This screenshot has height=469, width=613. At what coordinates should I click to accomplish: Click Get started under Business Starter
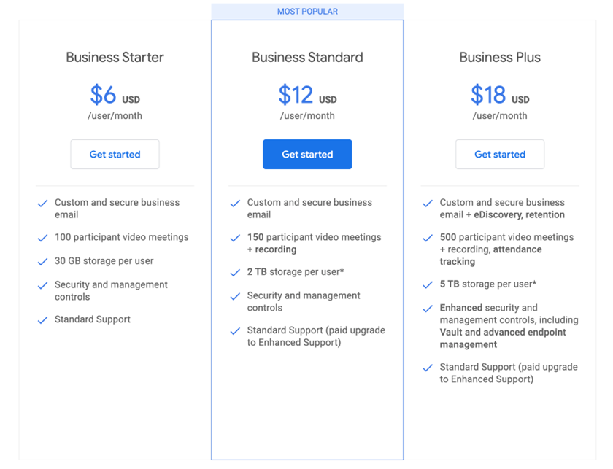[x=115, y=155]
